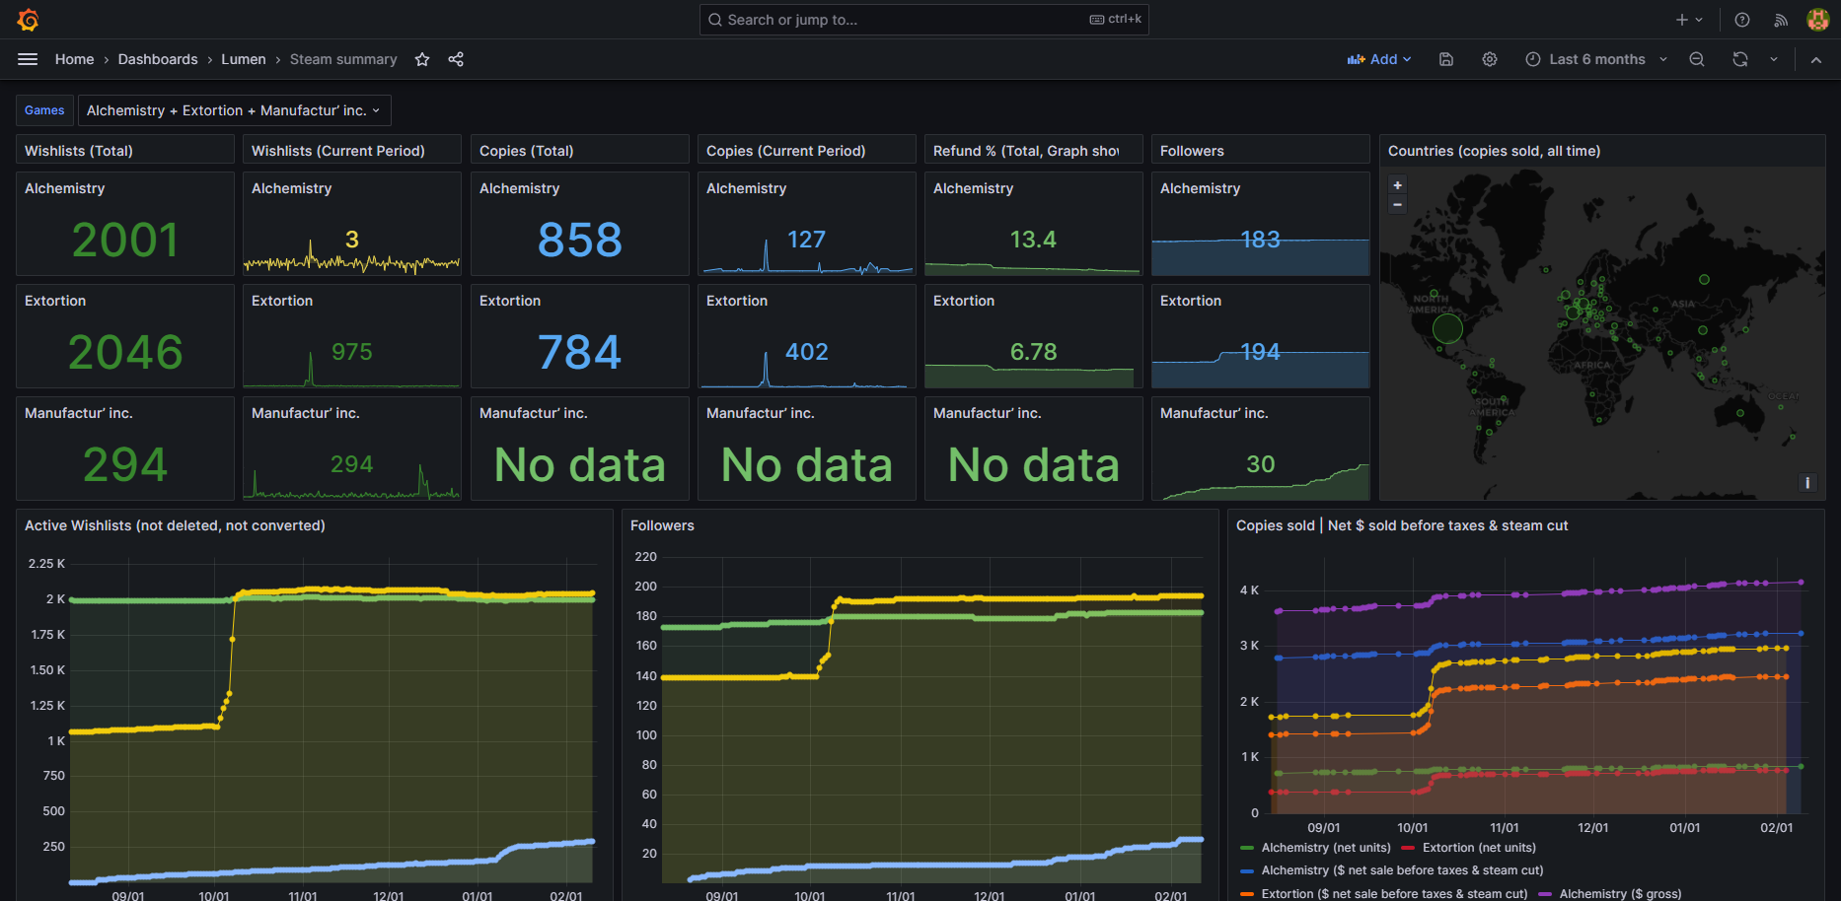
Task: Click the Steam summary breadcrumb
Action: point(343,59)
